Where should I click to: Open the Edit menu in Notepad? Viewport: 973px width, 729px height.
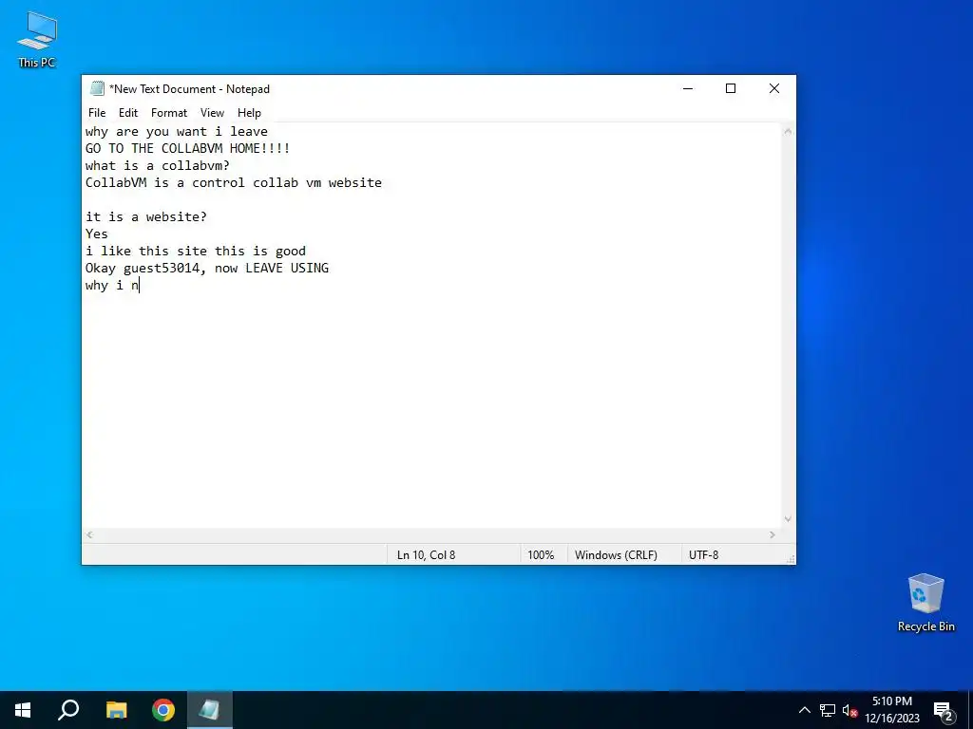click(128, 113)
